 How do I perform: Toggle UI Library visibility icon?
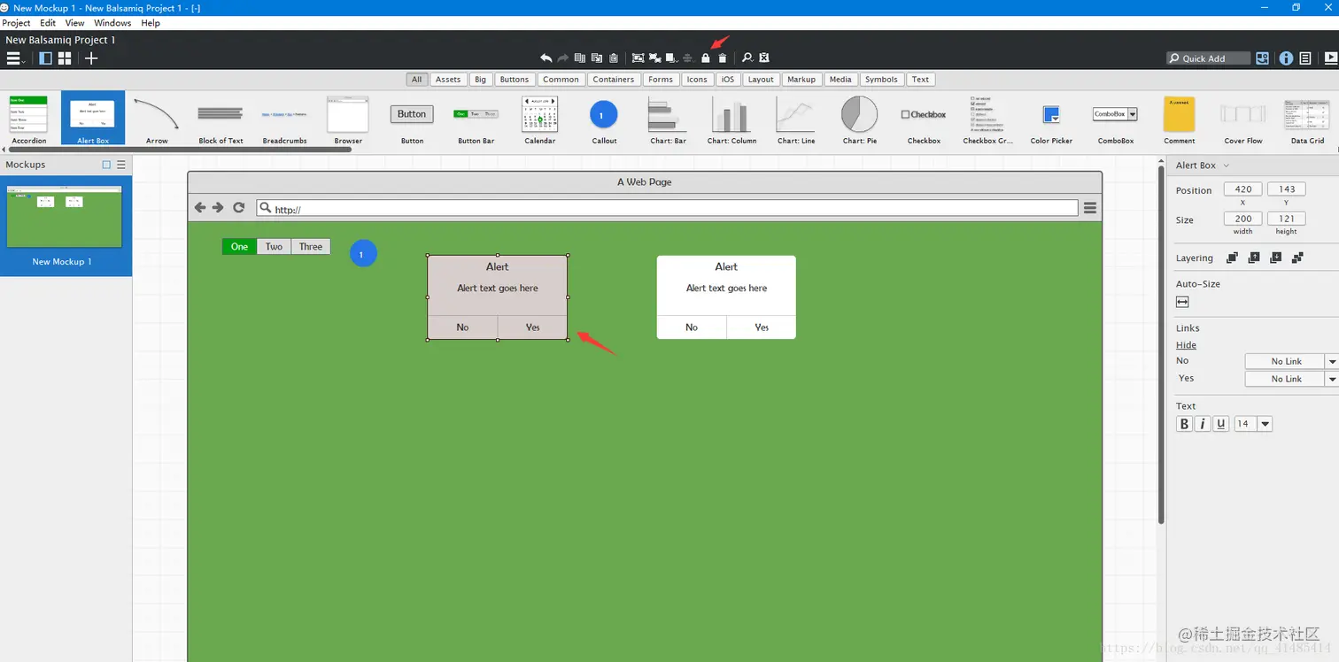coord(1262,58)
